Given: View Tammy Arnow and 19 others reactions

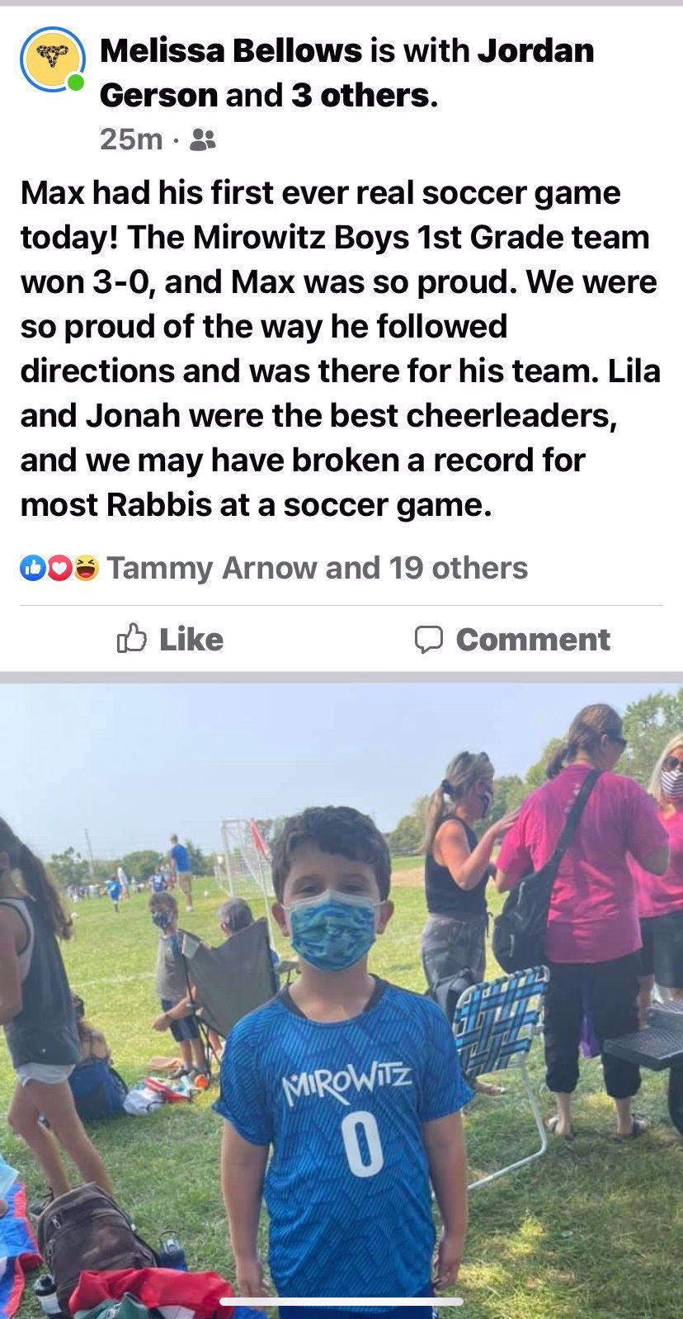Looking at the screenshot, I should click(318, 568).
